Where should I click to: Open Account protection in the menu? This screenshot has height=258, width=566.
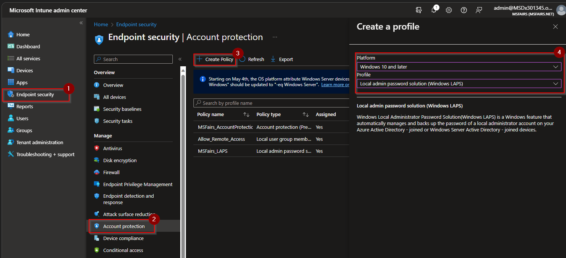point(124,226)
